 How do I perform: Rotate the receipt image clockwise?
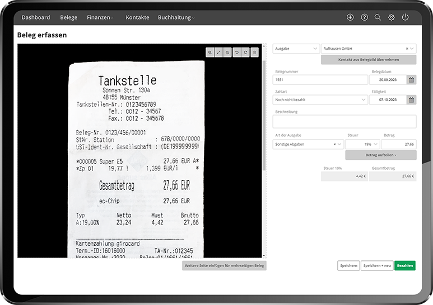click(245, 52)
